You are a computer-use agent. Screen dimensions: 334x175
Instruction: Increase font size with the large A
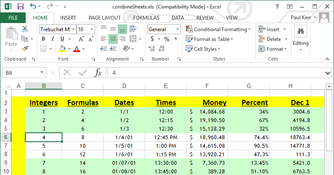pyautogui.click(x=81, y=39)
